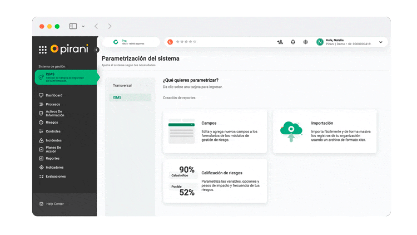
Task: Click the Controles sliders icon
Action: 41,131
